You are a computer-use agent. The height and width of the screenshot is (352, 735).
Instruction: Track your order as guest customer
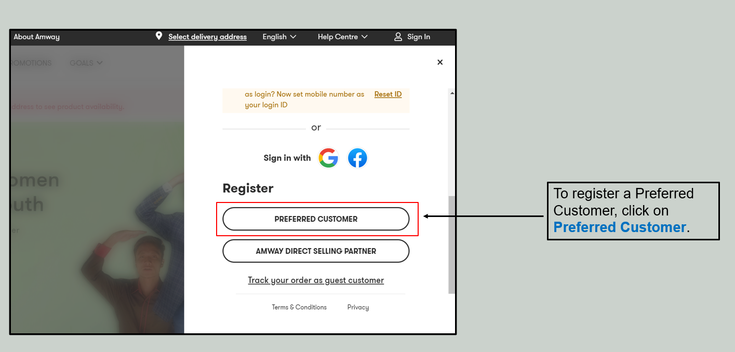click(316, 280)
